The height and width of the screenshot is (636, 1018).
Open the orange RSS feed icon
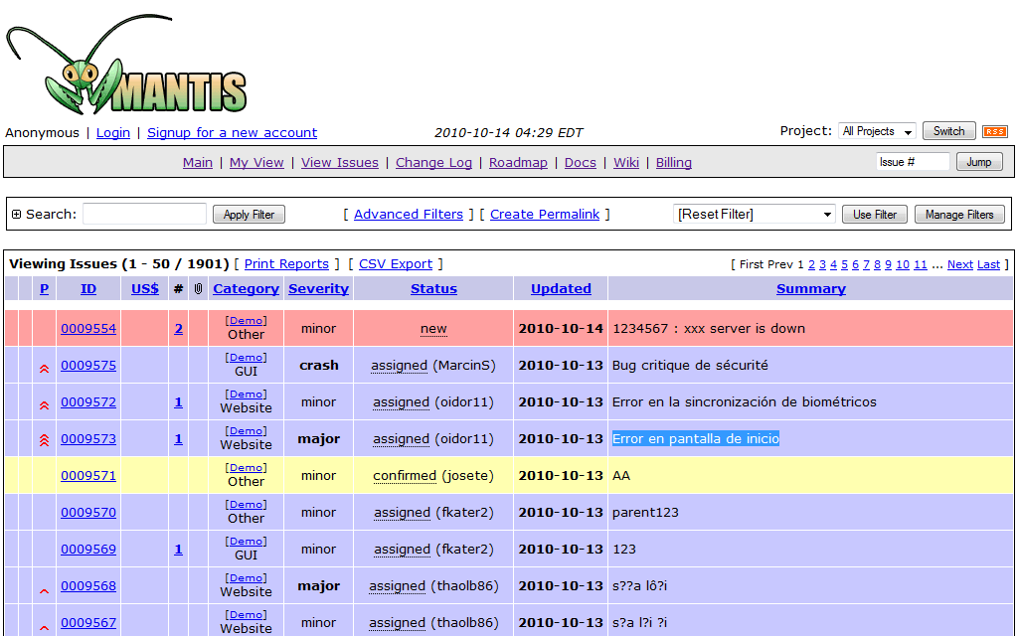994,131
